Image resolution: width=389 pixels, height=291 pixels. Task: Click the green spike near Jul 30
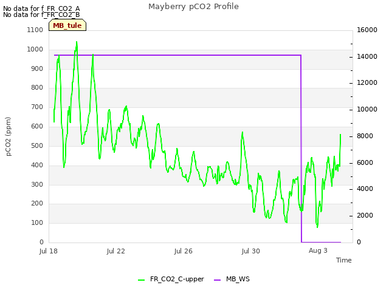[243, 133]
